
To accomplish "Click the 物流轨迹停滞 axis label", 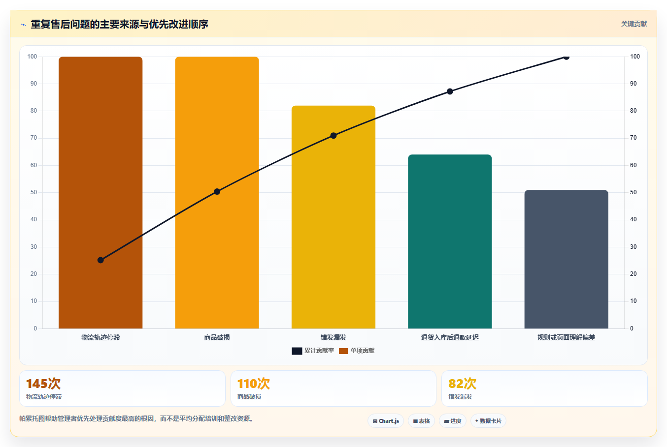I will [100, 337].
